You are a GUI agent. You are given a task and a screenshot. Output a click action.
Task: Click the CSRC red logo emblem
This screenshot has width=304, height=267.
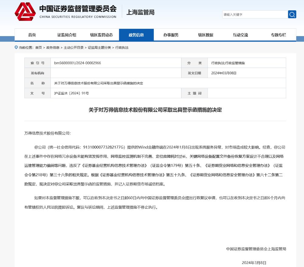coord(25,12)
